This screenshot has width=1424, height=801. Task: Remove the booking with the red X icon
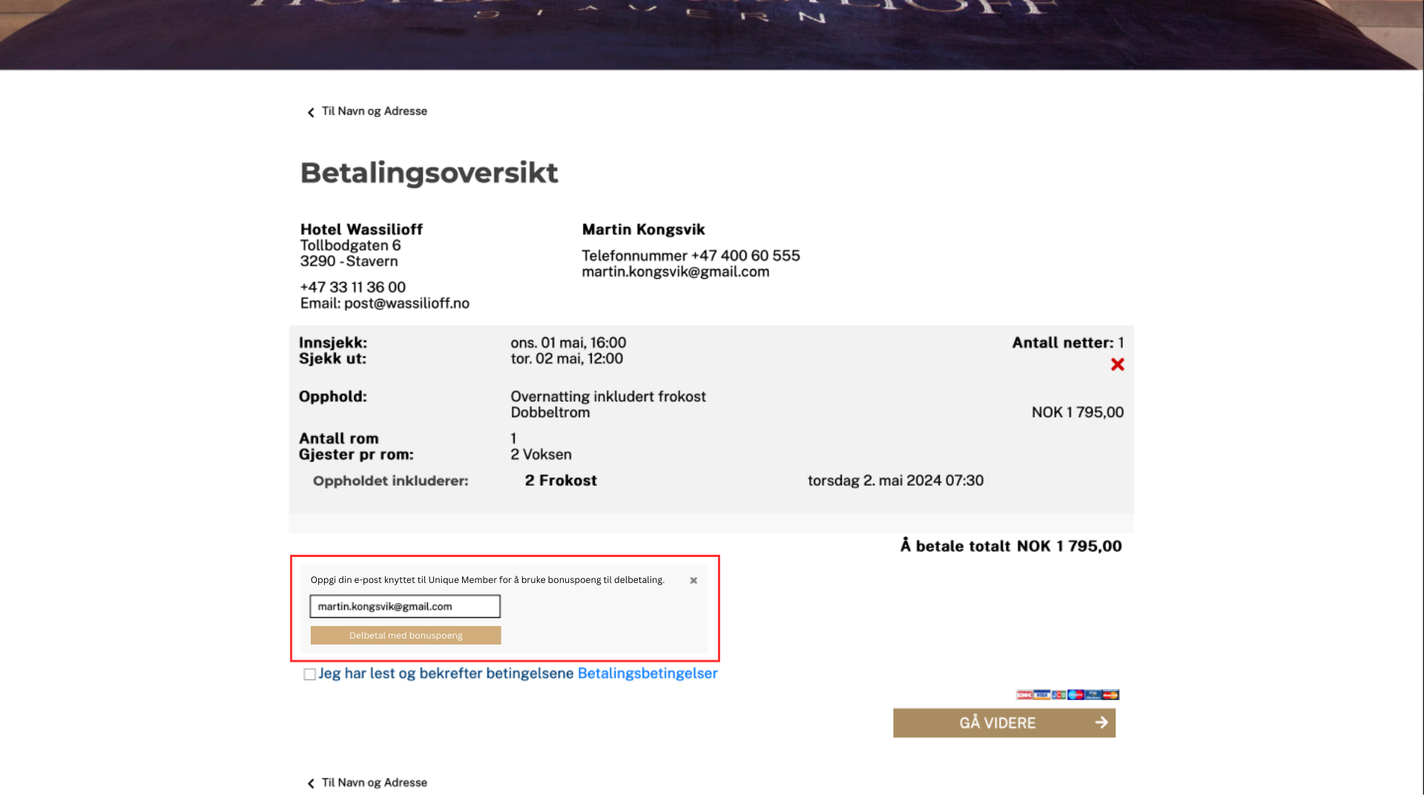coord(1117,364)
